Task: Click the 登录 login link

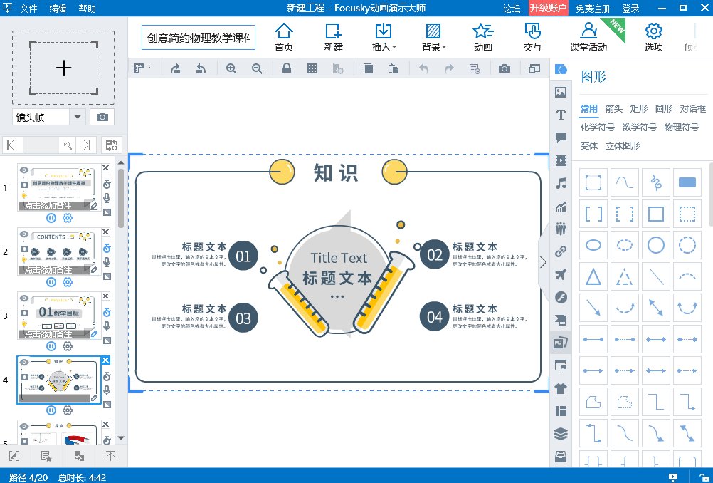Action: tap(630, 9)
